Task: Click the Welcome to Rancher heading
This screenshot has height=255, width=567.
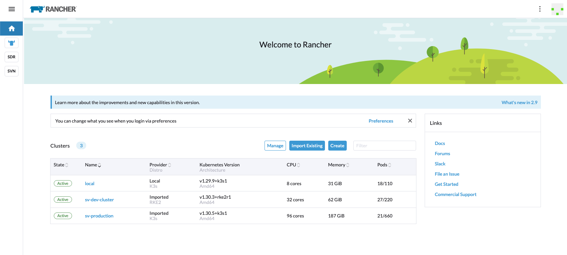Action: [296, 44]
